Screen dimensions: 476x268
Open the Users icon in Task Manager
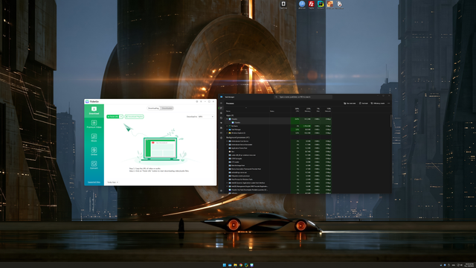221,128
